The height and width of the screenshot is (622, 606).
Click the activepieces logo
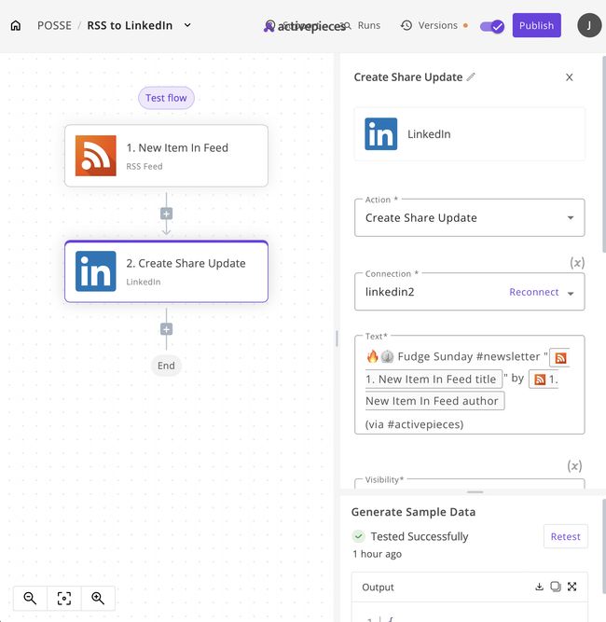click(305, 26)
